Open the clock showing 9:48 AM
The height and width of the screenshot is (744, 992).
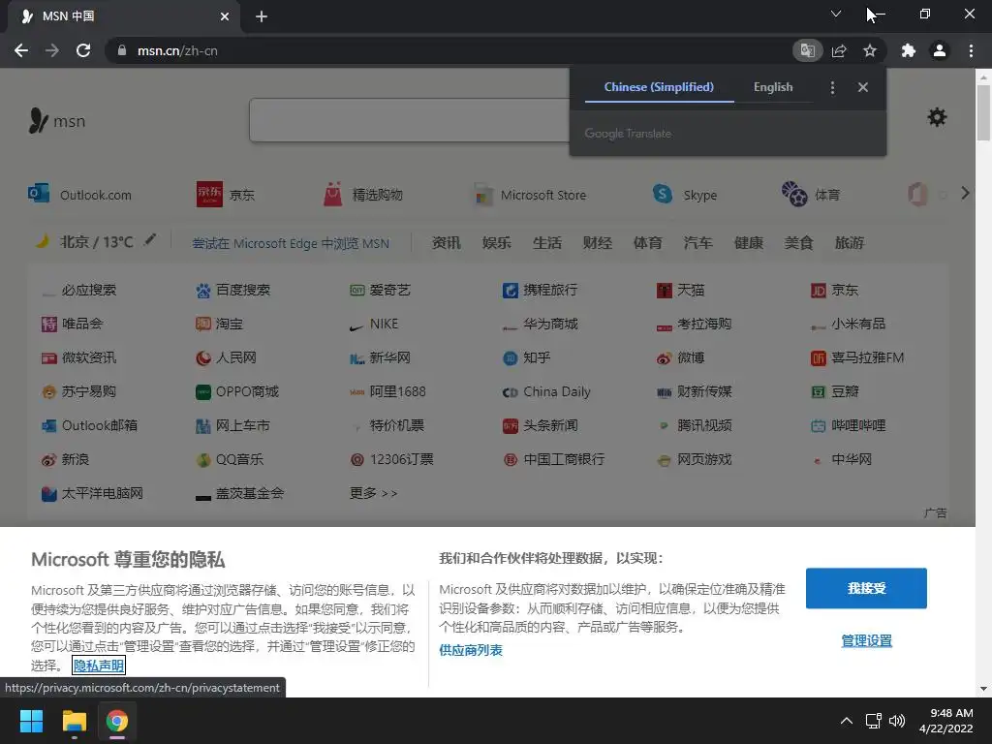point(945,721)
